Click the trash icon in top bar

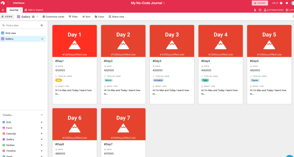click(255, 10)
